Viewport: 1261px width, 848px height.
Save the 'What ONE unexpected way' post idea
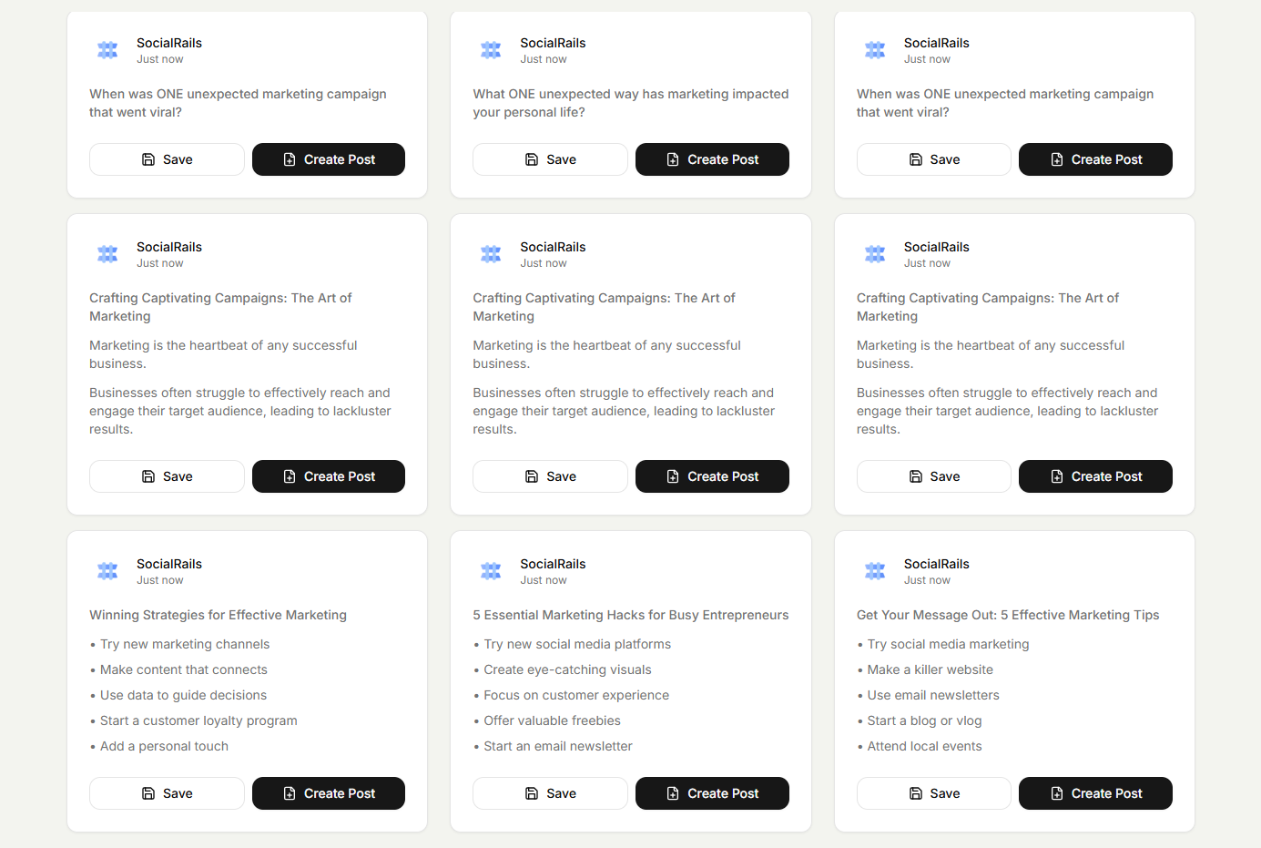550,159
